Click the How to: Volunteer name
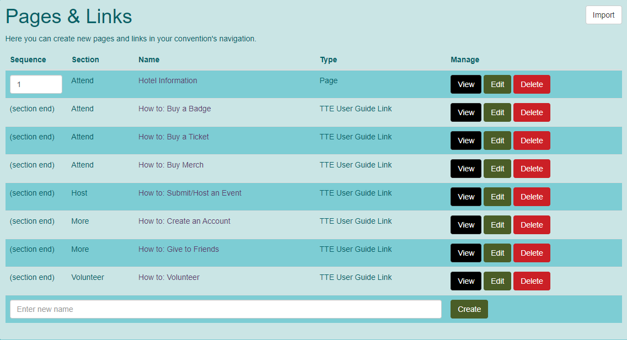The height and width of the screenshot is (340, 627). [169, 277]
